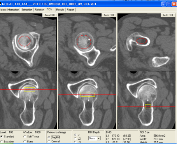Select the small yellow ROI box on femoral neck
The height and width of the screenshot is (144, 177).
(x=148, y=106)
